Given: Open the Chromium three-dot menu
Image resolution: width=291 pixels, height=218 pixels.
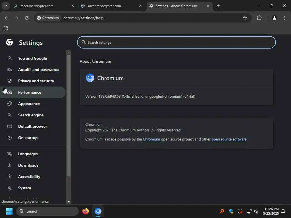Looking at the screenshot, I should 285,18.
